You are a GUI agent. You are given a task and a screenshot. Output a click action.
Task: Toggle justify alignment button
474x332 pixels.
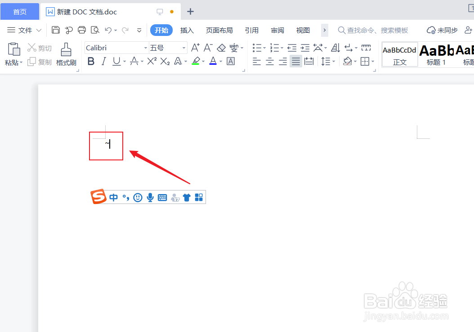point(295,62)
